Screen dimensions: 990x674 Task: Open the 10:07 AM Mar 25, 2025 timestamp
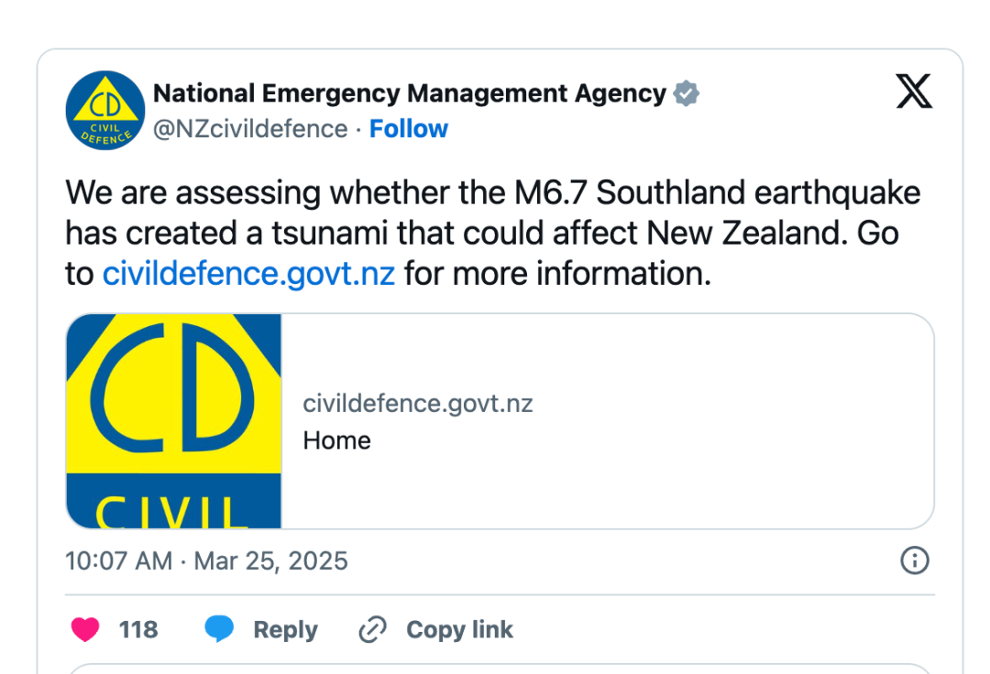[206, 560]
